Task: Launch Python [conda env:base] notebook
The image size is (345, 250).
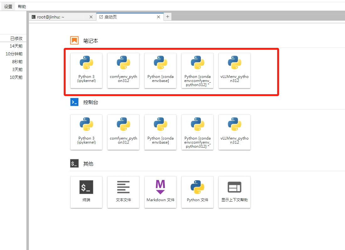Action: tap(160, 71)
